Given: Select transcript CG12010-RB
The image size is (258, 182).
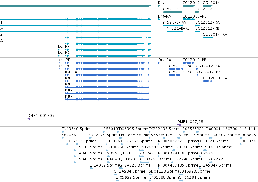Looking at the screenshot, I should point(189,19).
